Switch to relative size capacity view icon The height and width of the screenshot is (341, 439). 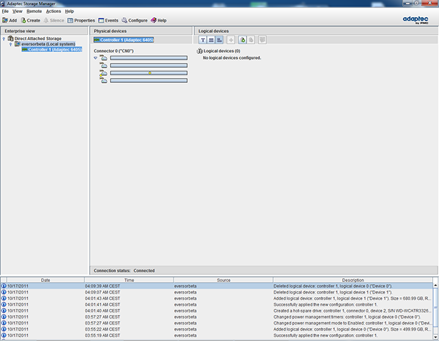[x=219, y=40]
